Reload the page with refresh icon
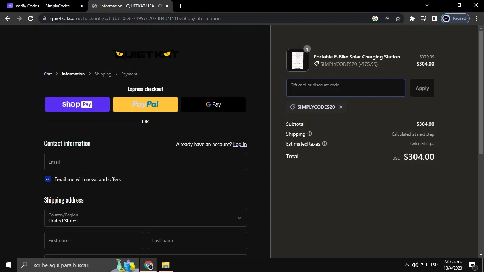This screenshot has width=484, height=272. (30, 18)
